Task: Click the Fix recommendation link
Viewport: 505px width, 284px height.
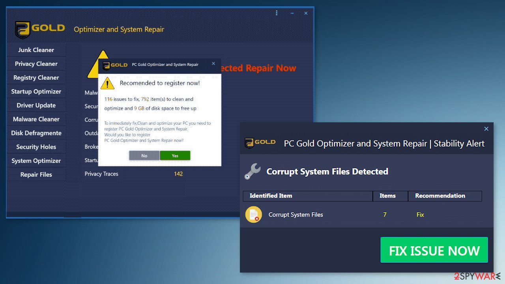Action: click(x=420, y=215)
